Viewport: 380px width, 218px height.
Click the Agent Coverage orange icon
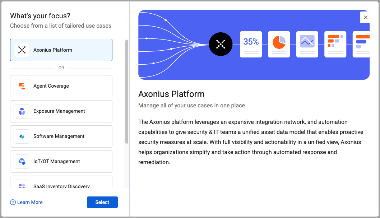point(22,86)
